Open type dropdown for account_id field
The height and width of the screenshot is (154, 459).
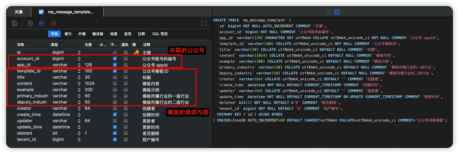click(x=79, y=59)
